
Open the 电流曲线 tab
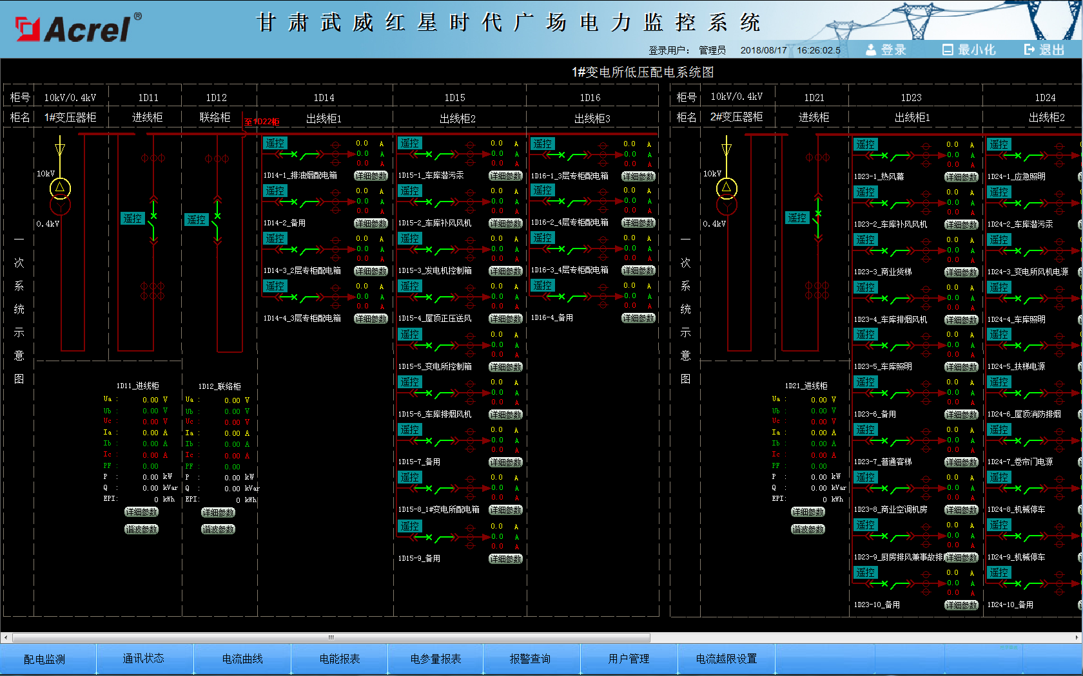[x=242, y=659]
